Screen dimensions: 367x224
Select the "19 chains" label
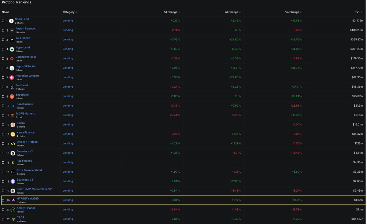(x=20, y=32)
